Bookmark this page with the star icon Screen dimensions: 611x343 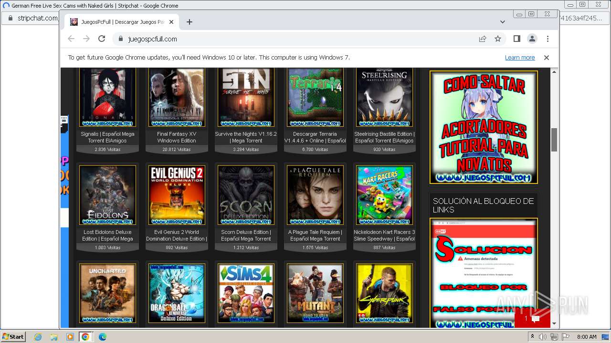(x=498, y=39)
